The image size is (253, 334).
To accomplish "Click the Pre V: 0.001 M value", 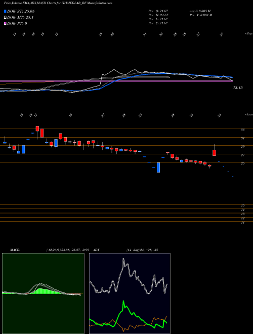I will (200, 15).
